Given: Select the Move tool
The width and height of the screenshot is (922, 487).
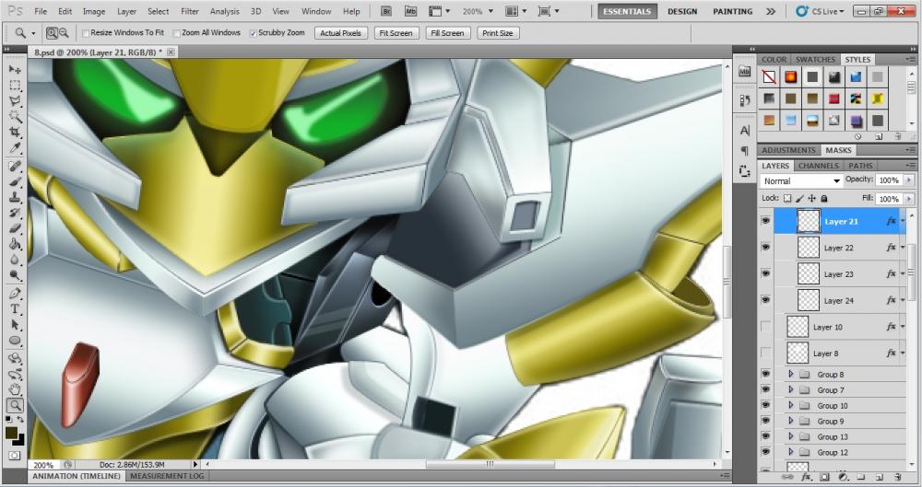Looking at the screenshot, I should 15,69.
